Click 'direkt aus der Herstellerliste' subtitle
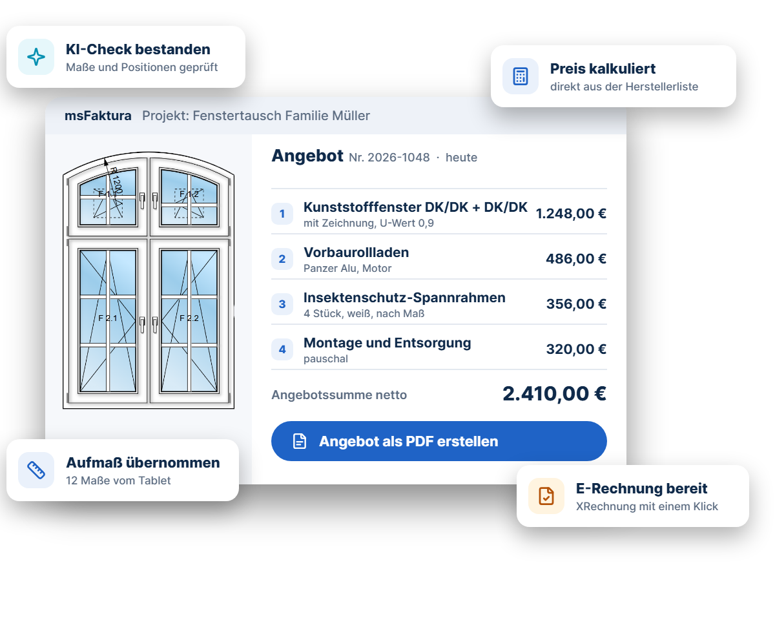Image resolution: width=775 pixels, height=620 pixels. pyautogui.click(x=625, y=87)
